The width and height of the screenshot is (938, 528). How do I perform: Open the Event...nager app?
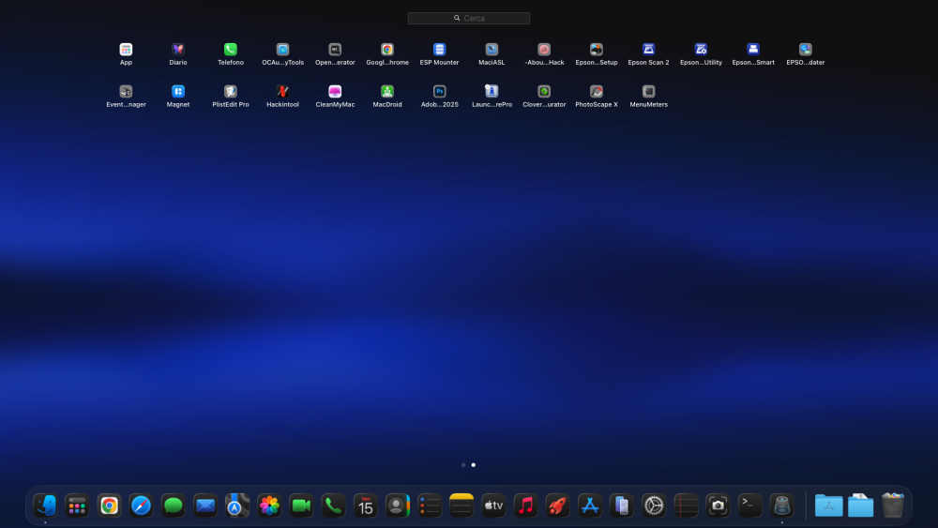click(126, 92)
